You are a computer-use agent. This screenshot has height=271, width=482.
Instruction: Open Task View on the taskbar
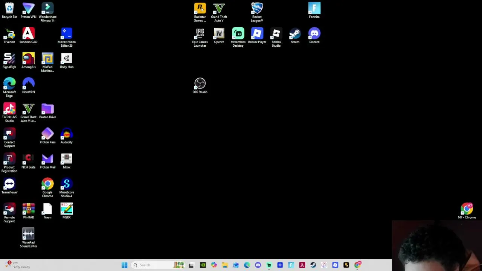191,265
